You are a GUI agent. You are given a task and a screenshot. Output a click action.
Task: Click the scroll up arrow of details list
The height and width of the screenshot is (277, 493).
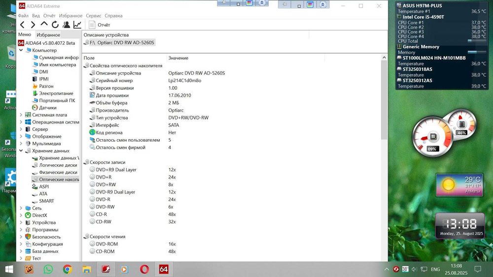[384, 58]
